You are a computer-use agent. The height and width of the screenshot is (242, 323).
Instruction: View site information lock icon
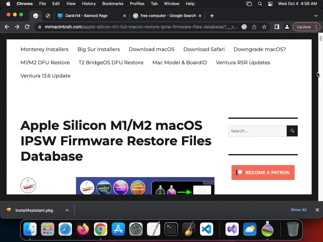click(x=40, y=27)
